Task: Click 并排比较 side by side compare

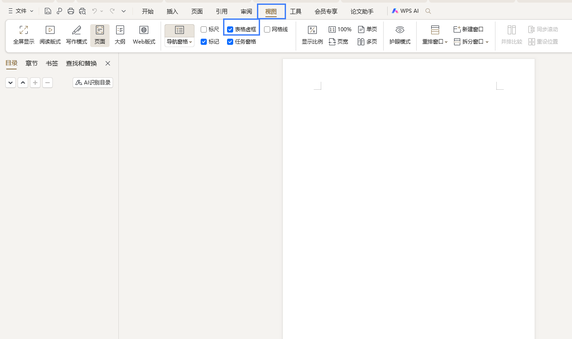Action: 512,35
